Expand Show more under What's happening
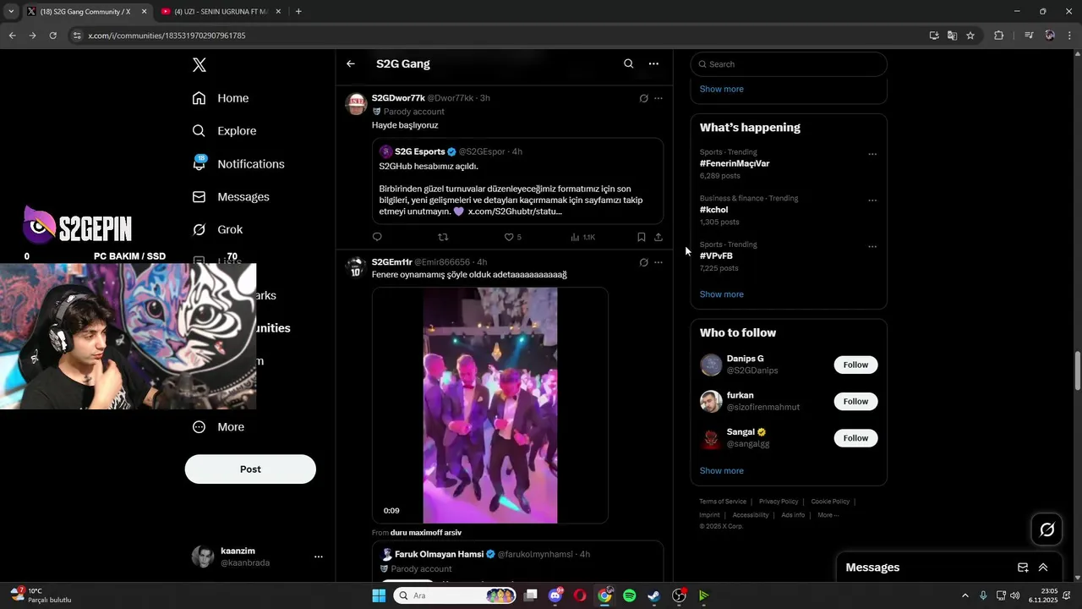The image size is (1082, 609). click(x=721, y=294)
